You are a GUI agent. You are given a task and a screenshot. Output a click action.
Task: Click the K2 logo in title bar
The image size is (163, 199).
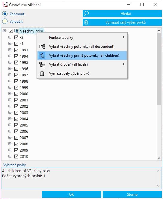5,4
